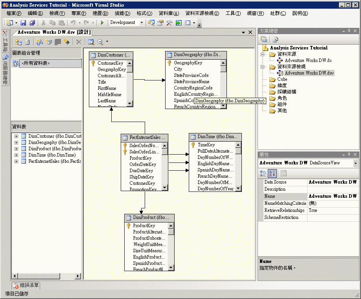Click the Add/Remove Objects icon in DSV toolbar
361x299 pixels.
18,42
